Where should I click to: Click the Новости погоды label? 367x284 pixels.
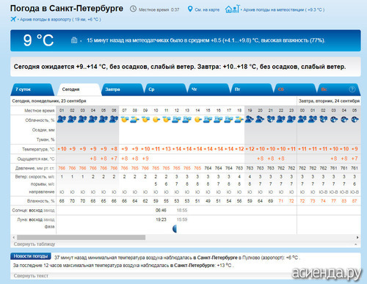pos(31,256)
